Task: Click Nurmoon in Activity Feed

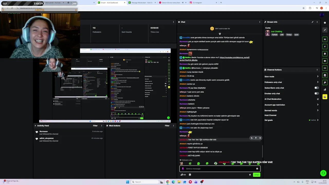Action: (44, 132)
